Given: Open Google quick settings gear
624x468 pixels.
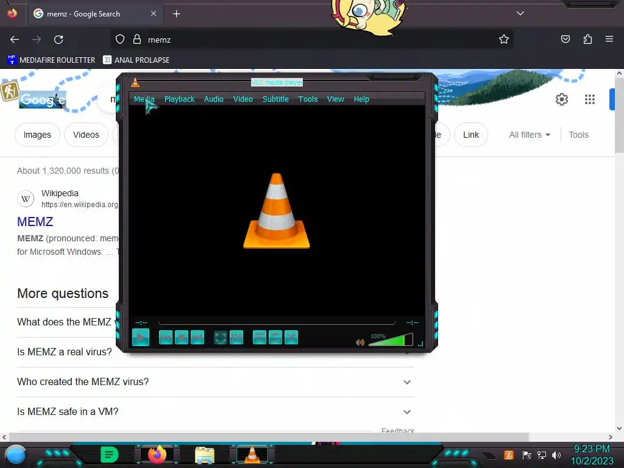Looking at the screenshot, I should 561,99.
